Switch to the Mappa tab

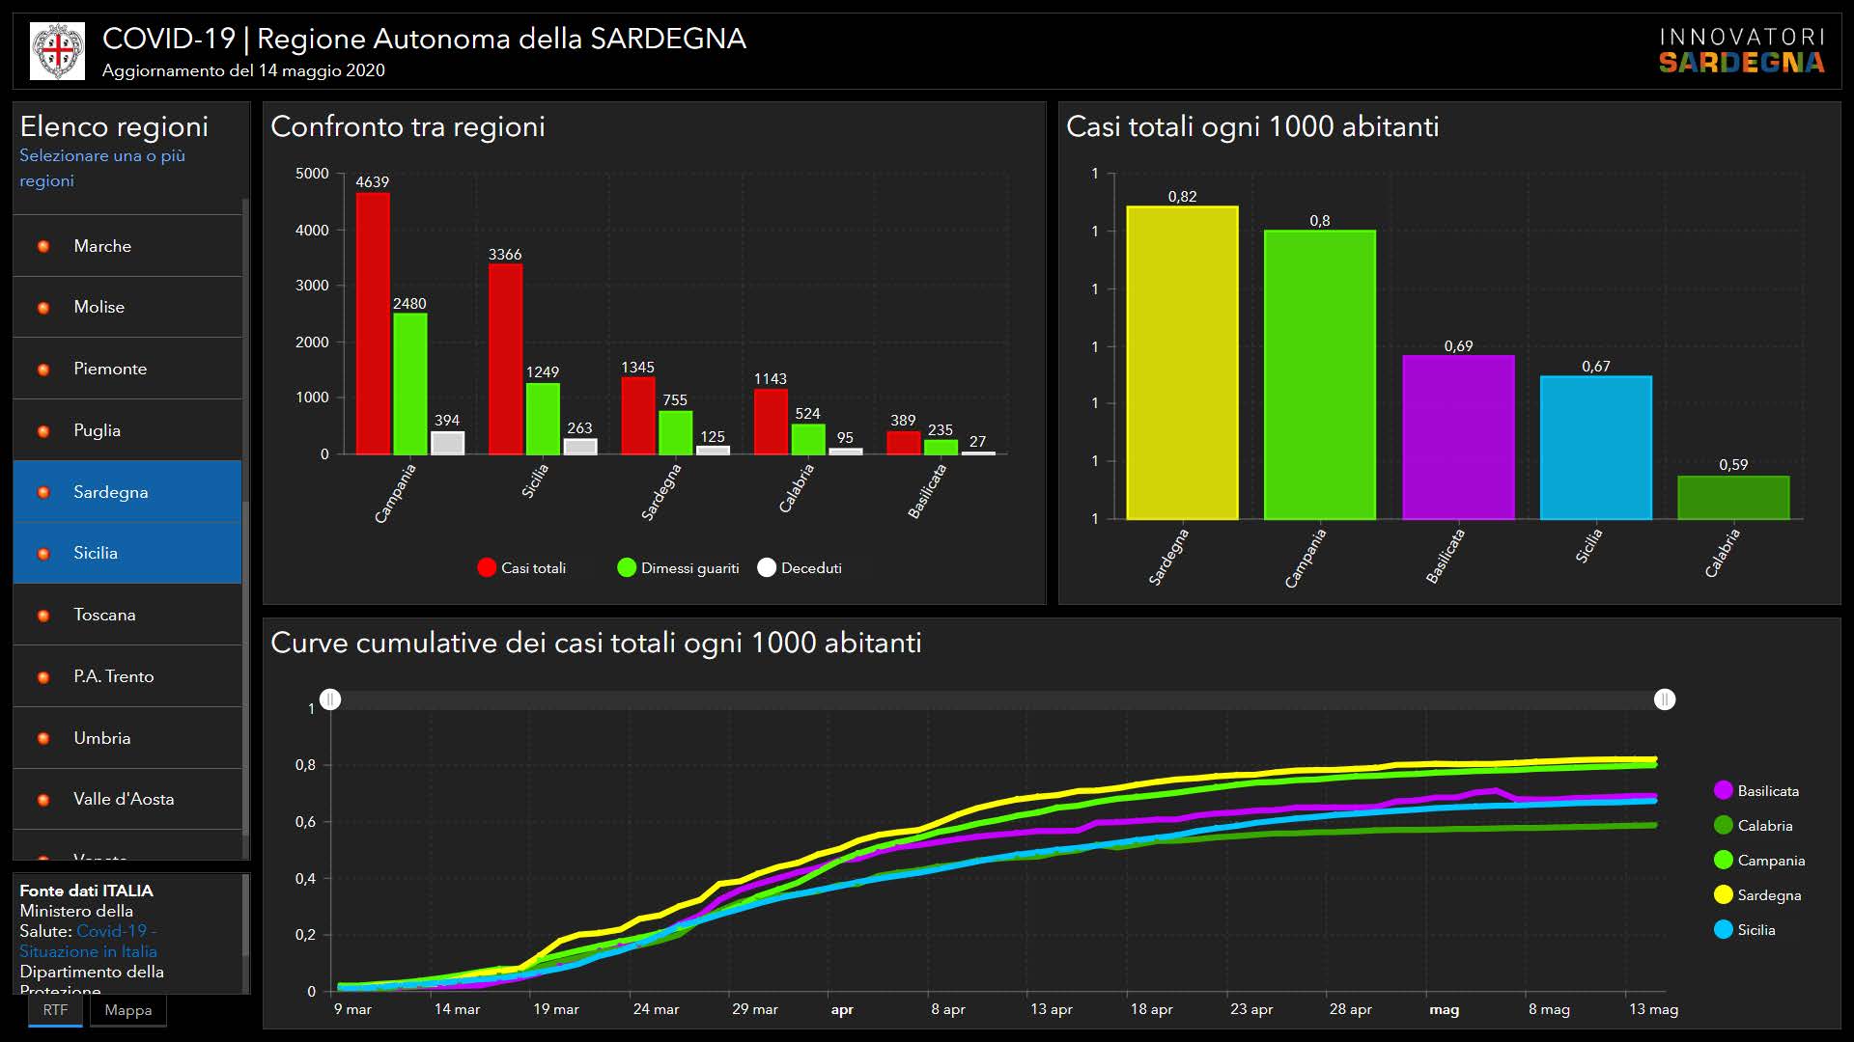pyautogui.click(x=128, y=1010)
